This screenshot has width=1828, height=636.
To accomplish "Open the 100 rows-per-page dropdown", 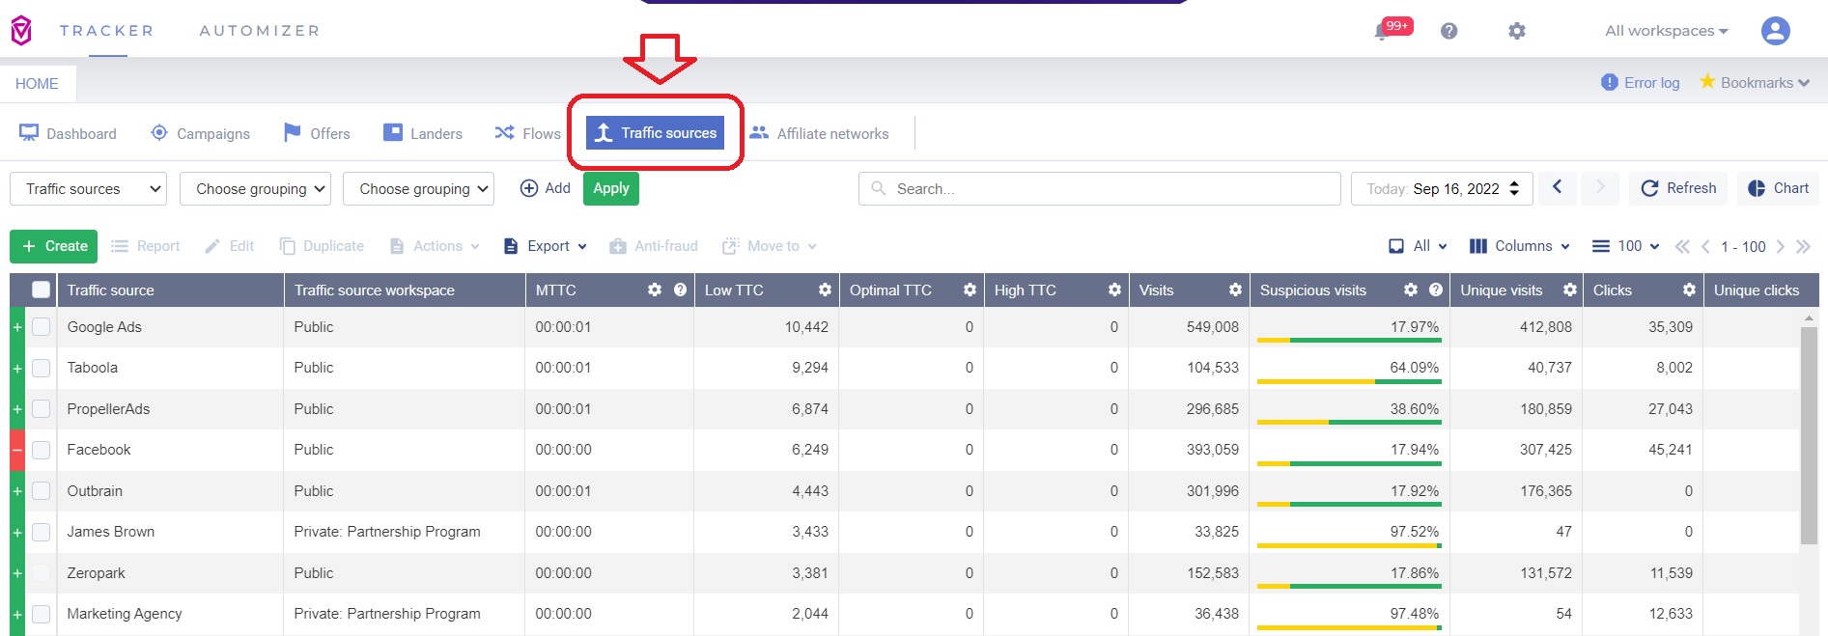I will click(1626, 246).
